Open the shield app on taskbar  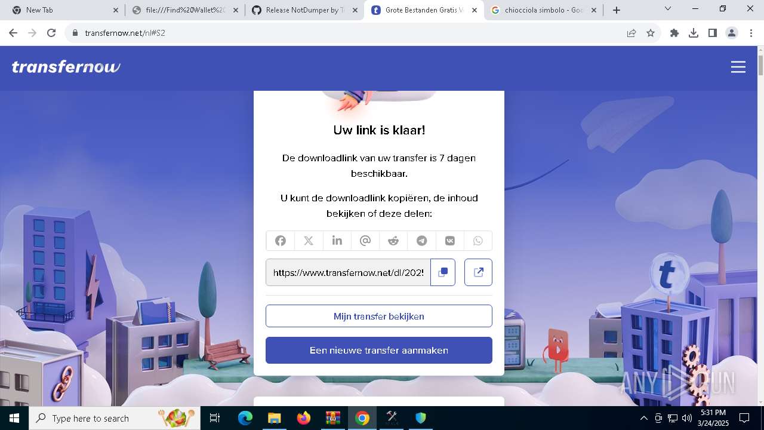pyautogui.click(x=421, y=418)
